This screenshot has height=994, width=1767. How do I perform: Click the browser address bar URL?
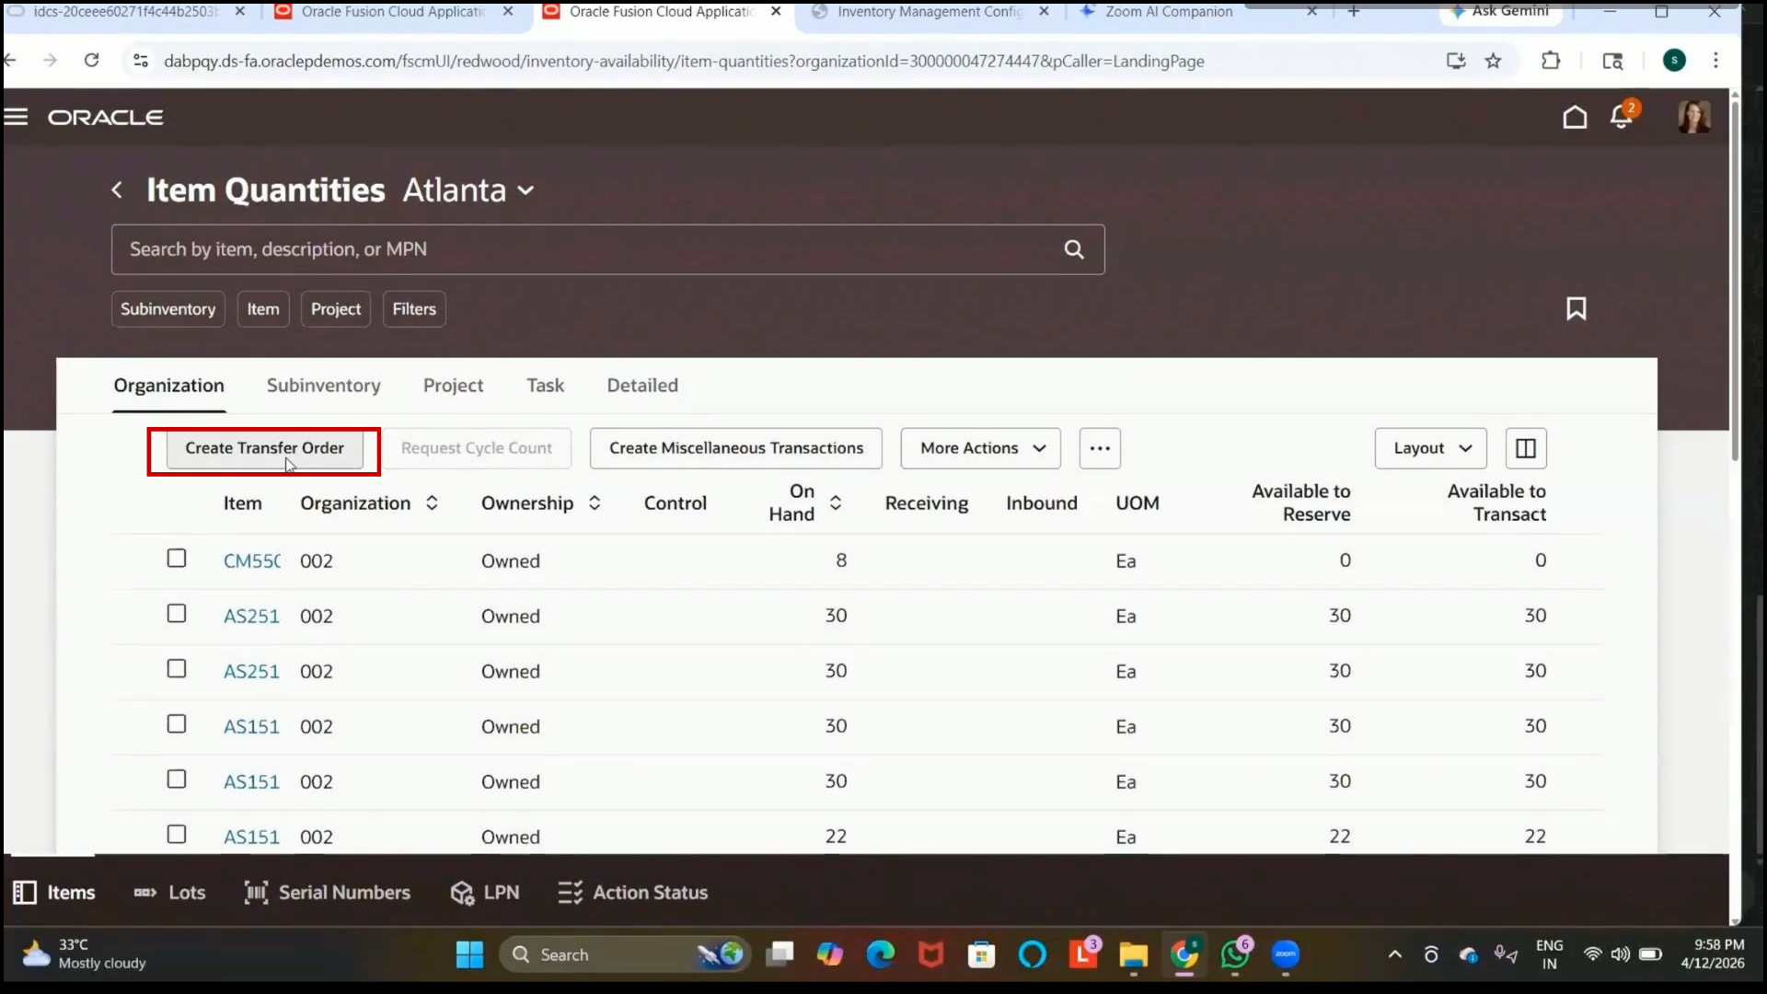tap(684, 61)
